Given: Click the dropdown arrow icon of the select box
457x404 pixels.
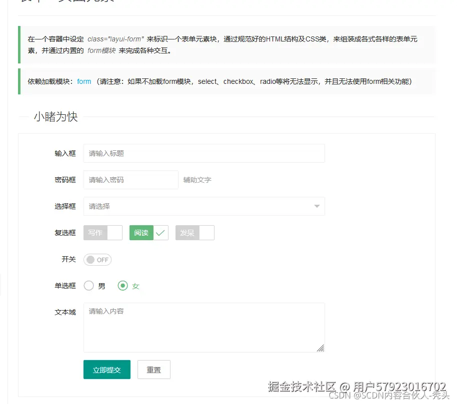Looking at the screenshot, I should pos(316,206).
